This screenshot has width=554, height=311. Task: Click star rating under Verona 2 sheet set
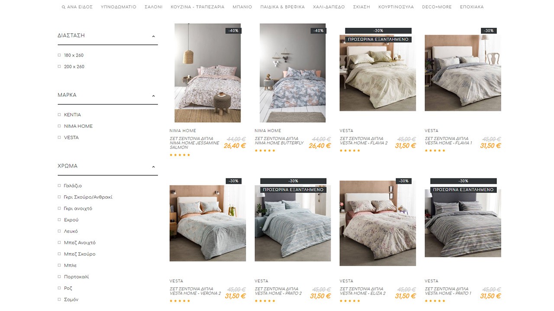[180, 301]
